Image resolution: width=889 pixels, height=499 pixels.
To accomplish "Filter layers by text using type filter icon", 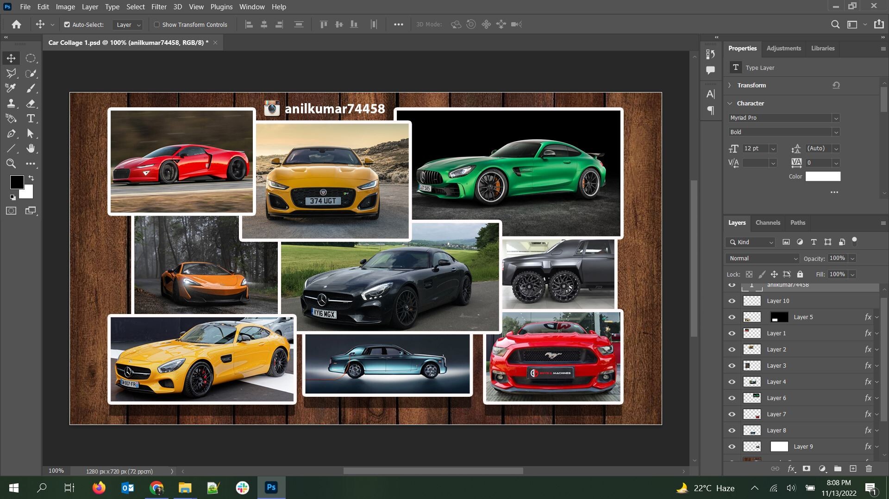I will point(814,242).
